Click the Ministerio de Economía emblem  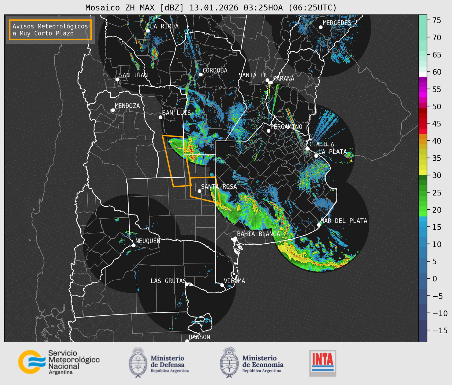pyautogui.click(x=229, y=362)
